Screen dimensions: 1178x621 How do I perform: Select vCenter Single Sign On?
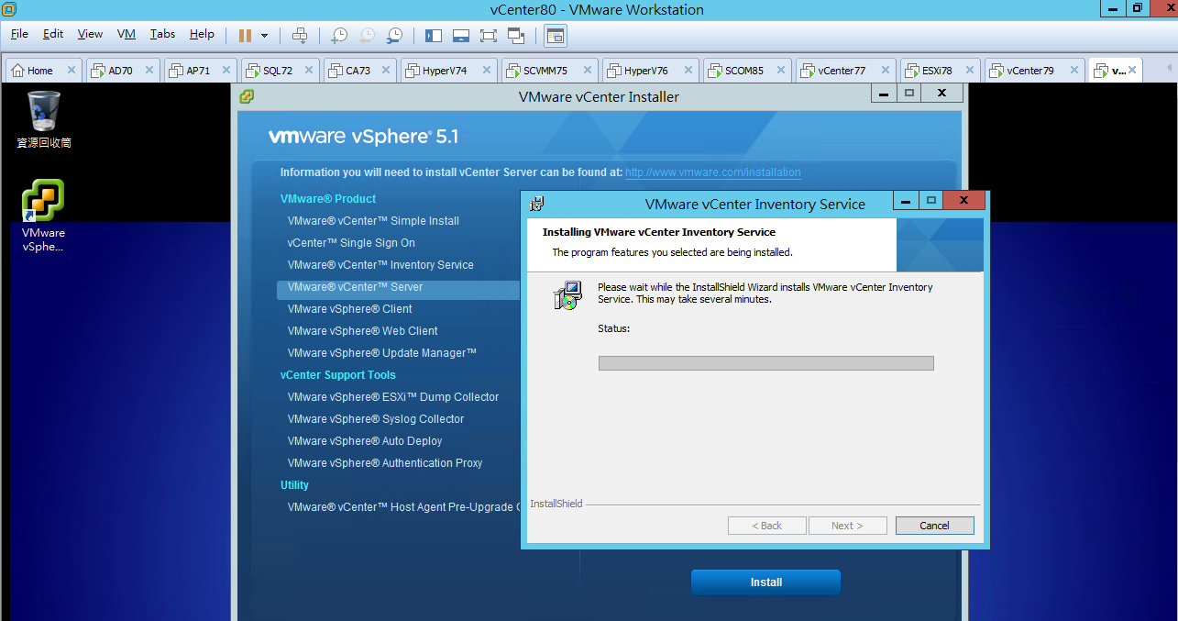351,243
